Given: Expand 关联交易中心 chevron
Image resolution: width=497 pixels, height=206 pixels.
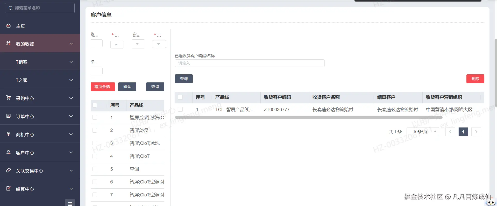Looking at the screenshot, I should click(x=71, y=171).
